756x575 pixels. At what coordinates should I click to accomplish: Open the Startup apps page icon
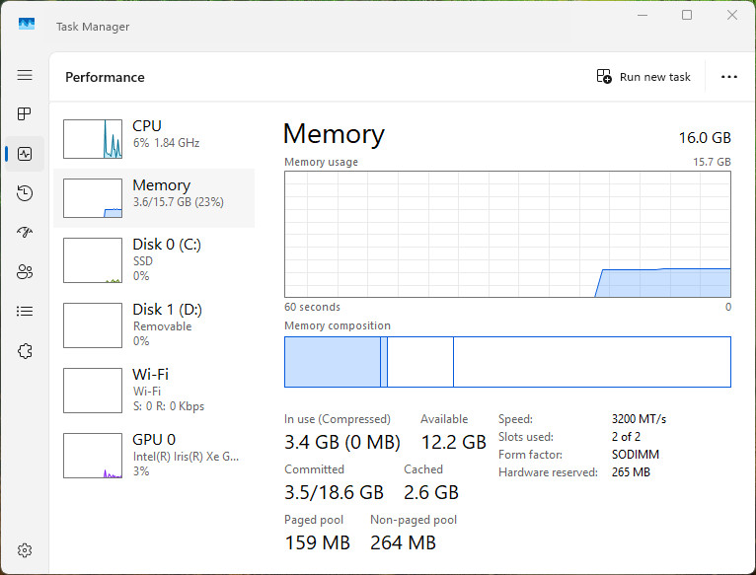click(x=25, y=233)
